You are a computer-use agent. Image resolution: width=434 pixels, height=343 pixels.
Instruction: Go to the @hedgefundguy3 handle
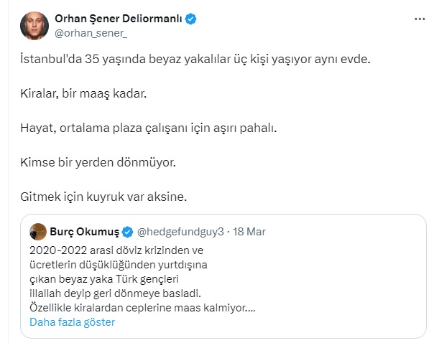pyautogui.click(x=181, y=232)
